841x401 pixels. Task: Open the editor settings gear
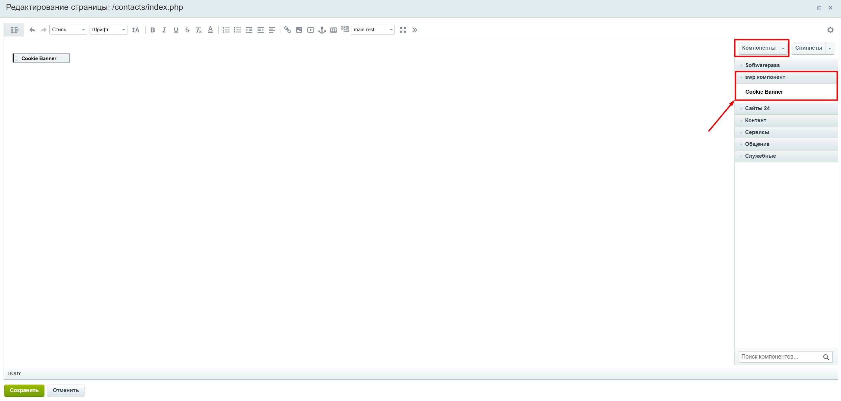tap(830, 30)
